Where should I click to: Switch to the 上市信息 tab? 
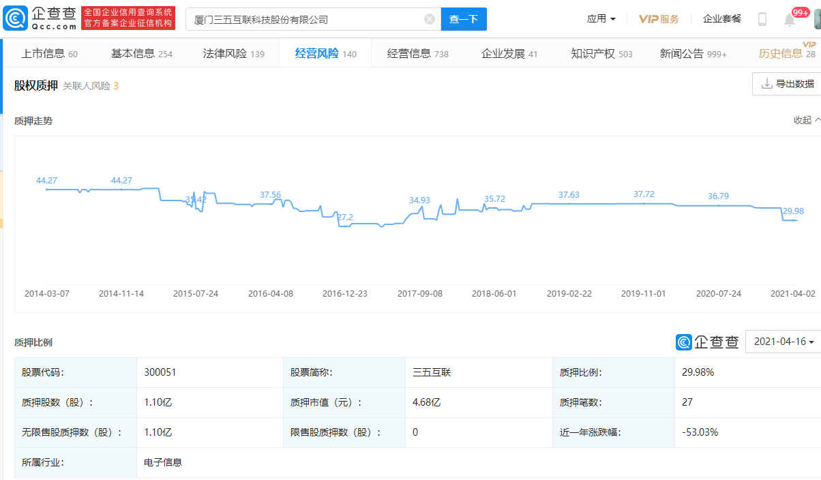click(x=49, y=53)
